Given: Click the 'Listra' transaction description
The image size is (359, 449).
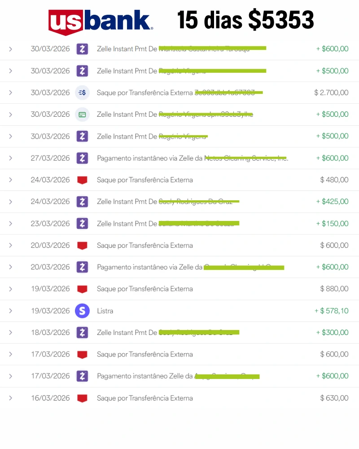Looking at the screenshot, I should tap(105, 311).
